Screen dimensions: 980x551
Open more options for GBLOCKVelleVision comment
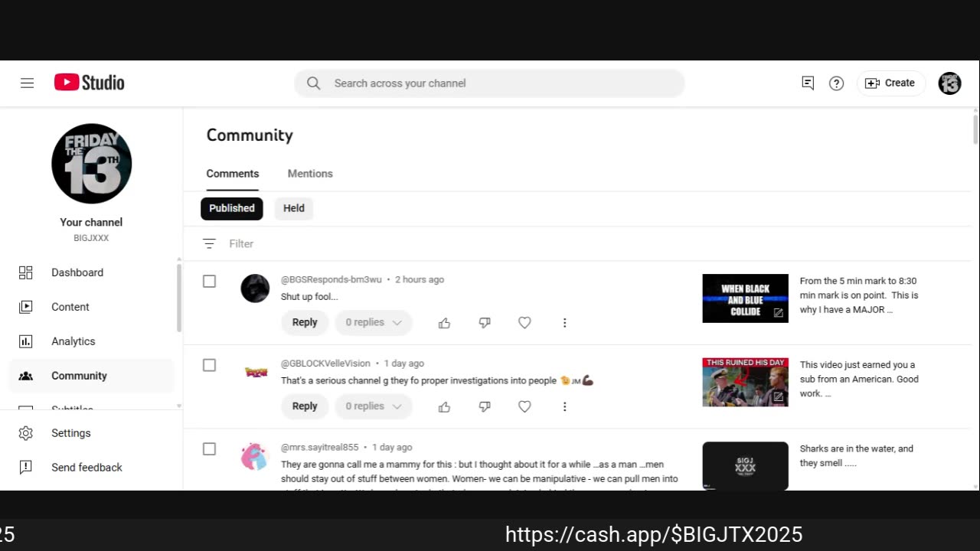tap(564, 406)
